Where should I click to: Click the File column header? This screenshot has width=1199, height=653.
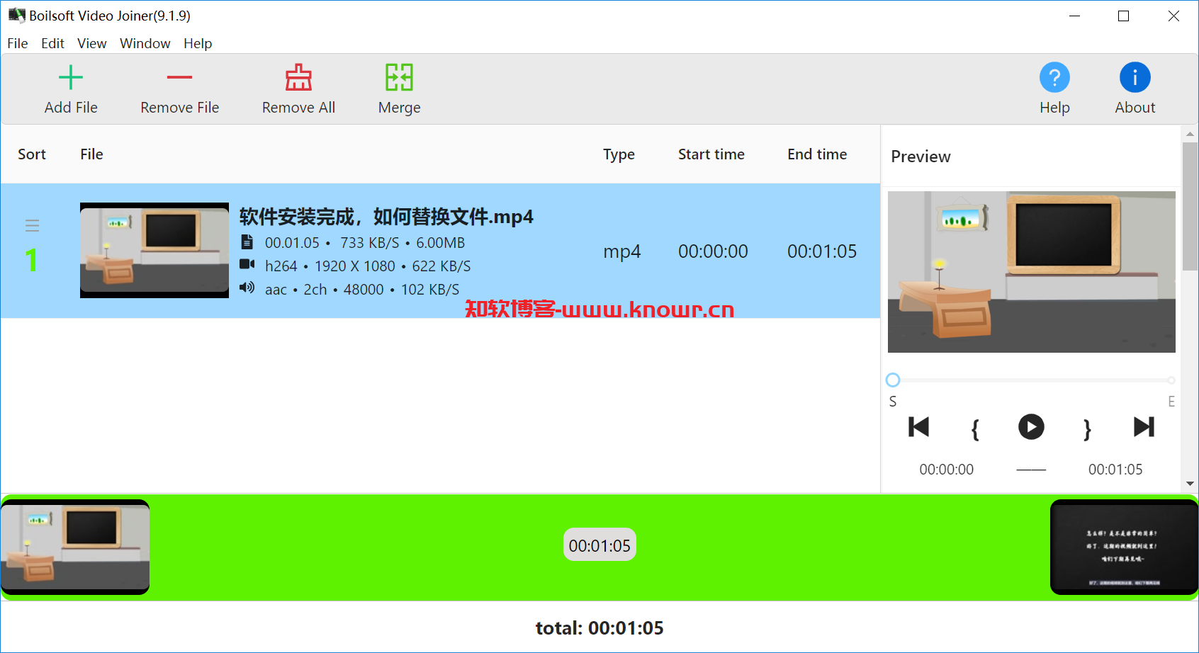point(91,154)
